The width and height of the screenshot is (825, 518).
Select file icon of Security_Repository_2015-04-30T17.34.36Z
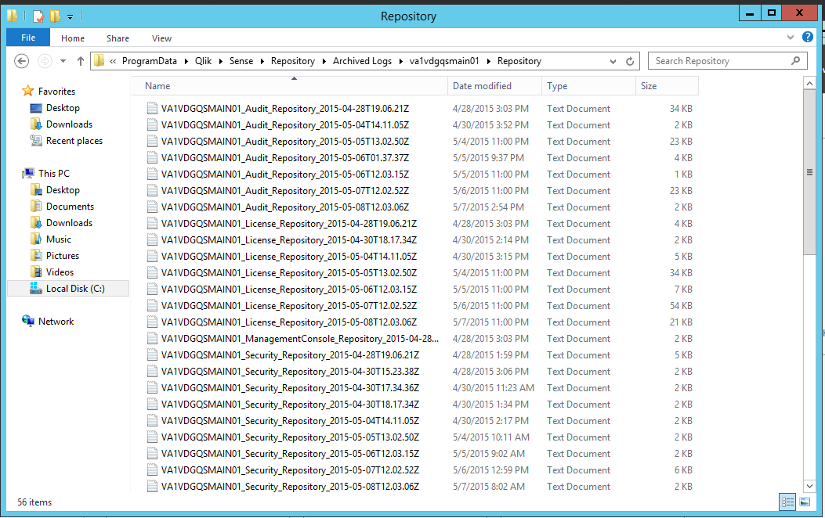point(152,387)
